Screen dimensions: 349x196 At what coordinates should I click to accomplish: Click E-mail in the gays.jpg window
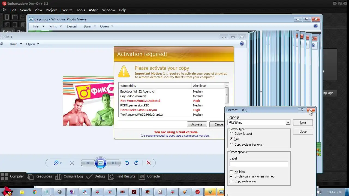tap(72, 26)
